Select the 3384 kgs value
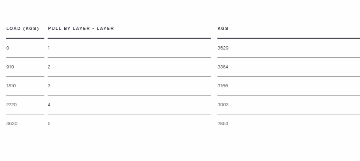Image resolution: width=360 pixels, height=161 pixels. 223,67
